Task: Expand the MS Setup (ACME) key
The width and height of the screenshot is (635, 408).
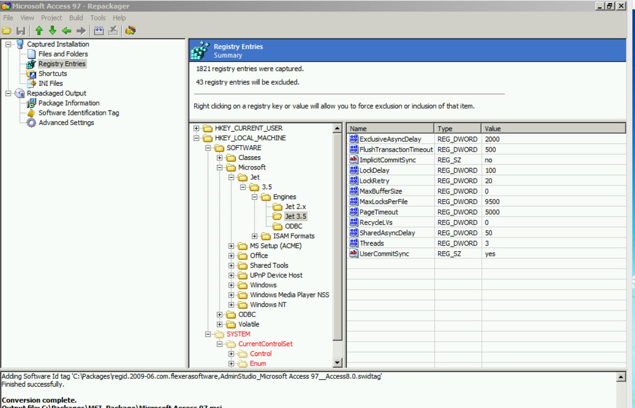Action: pyautogui.click(x=231, y=246)
